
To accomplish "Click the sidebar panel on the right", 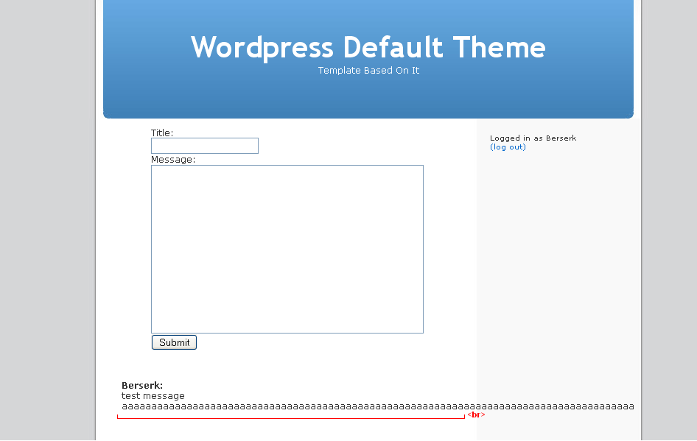I will tap(556, 258).
